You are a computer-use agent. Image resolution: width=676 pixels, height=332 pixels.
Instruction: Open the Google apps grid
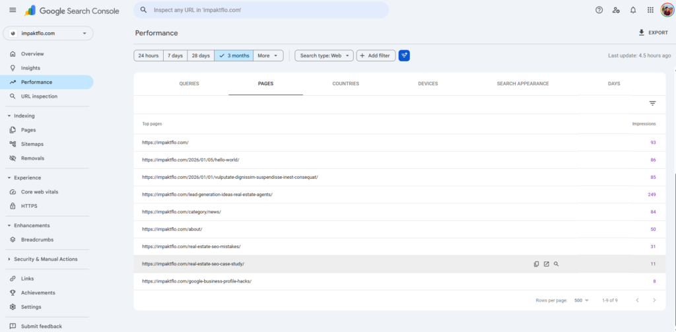650,10
